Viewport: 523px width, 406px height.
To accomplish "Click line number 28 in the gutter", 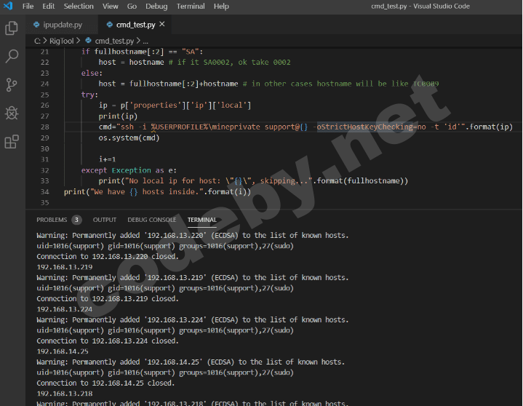I will tap(45, 127).
